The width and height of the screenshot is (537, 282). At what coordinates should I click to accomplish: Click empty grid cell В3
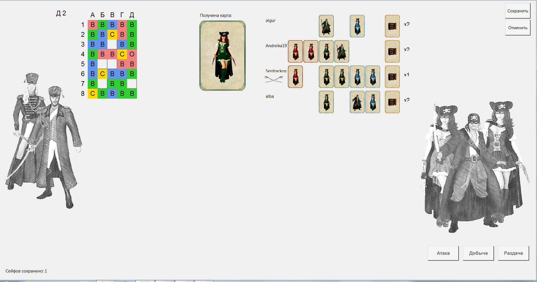[x=112, y=44]
